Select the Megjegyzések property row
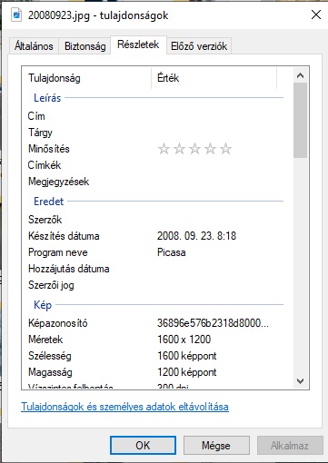328x463 pixels. click(x=153, y=182)
